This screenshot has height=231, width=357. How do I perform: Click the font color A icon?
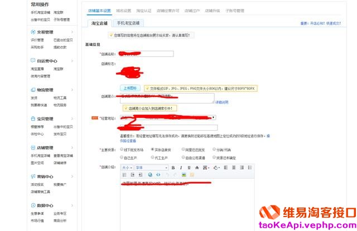tap(197, 168)
